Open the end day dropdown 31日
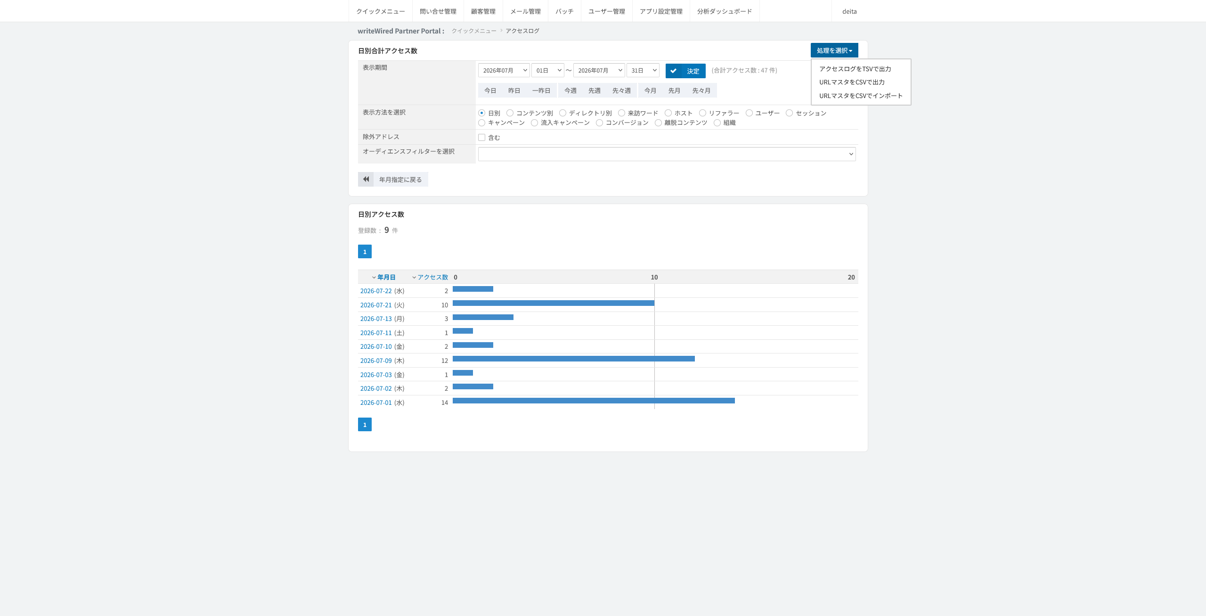The image size is (1206, 616). click(643, 71)
